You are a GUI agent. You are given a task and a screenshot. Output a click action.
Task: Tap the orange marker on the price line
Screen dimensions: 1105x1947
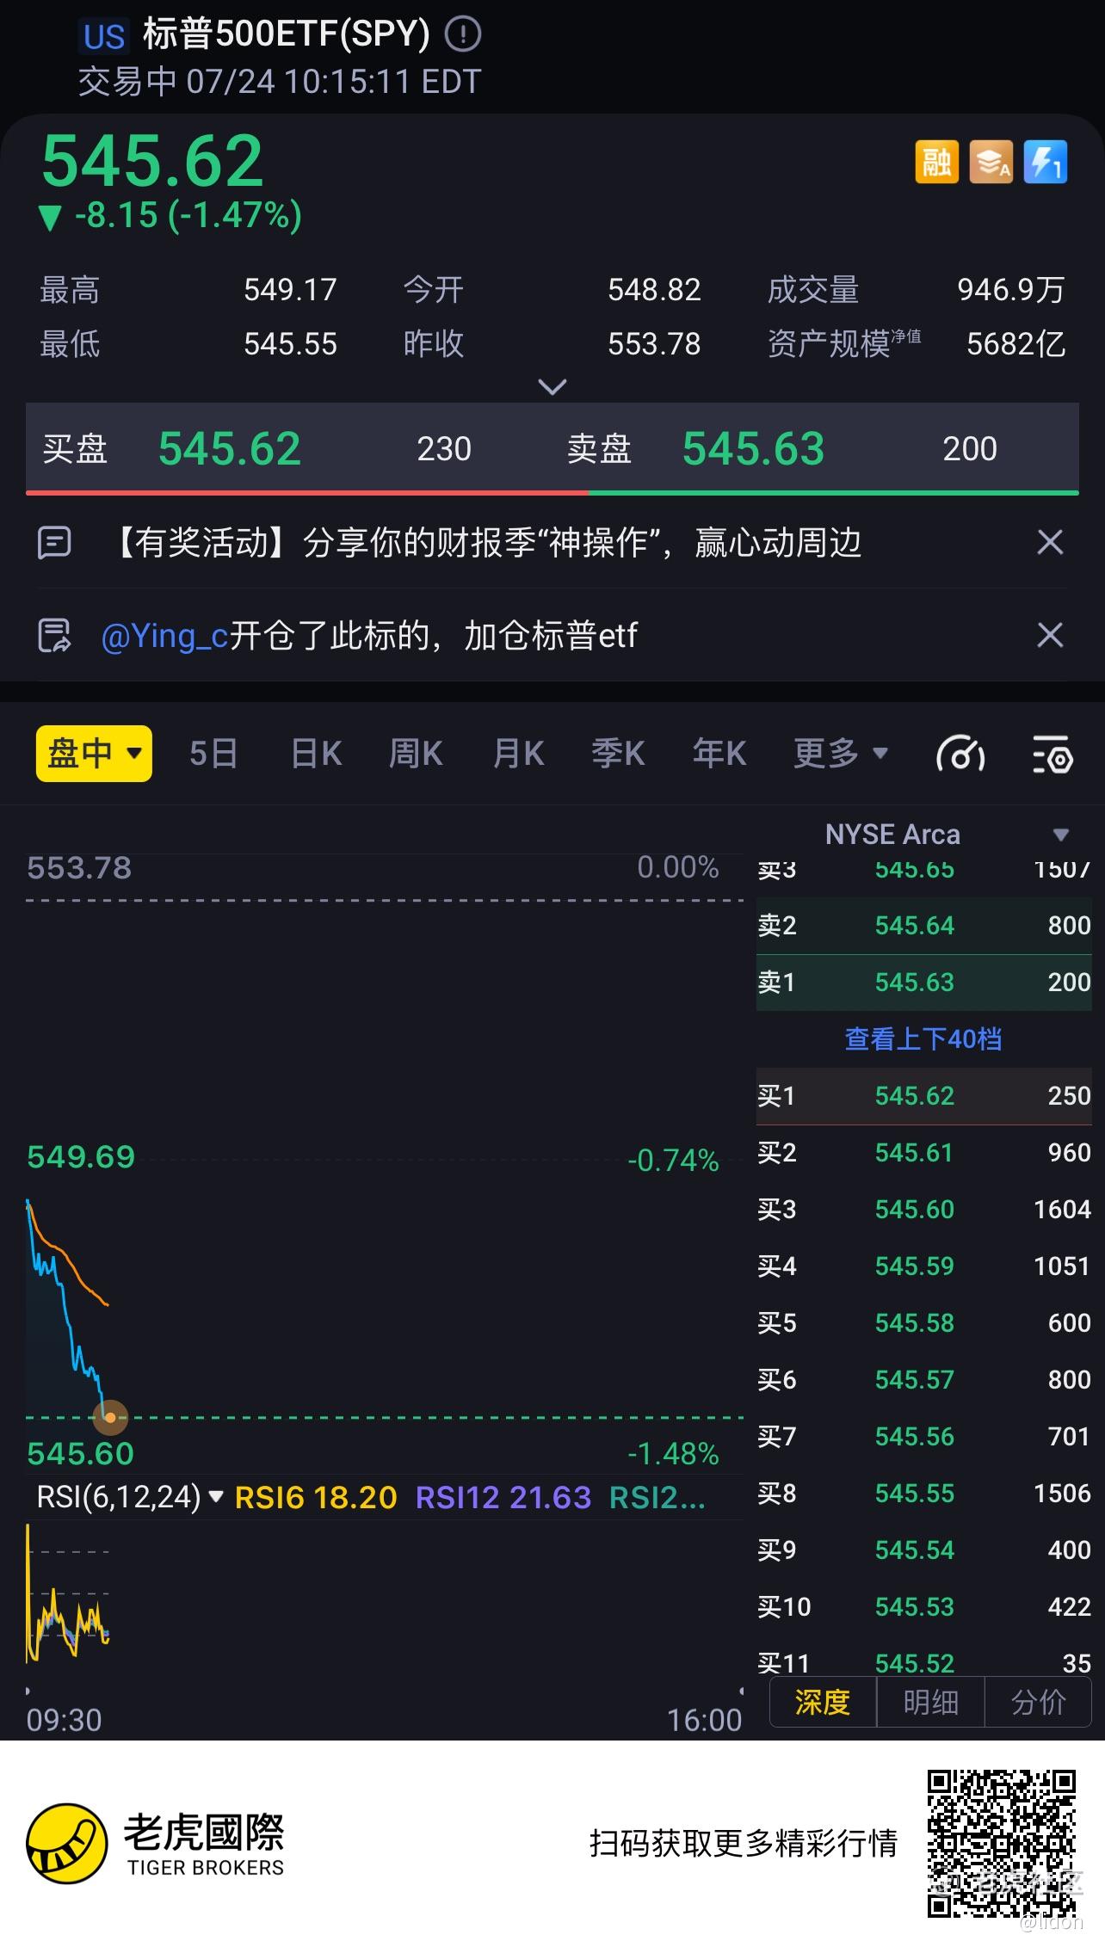110,1418
